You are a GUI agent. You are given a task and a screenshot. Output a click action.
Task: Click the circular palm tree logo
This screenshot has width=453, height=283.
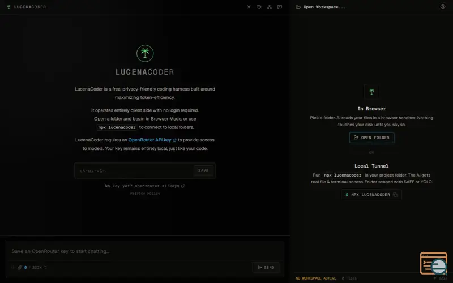pyautogui.click(x=145, y=53)
